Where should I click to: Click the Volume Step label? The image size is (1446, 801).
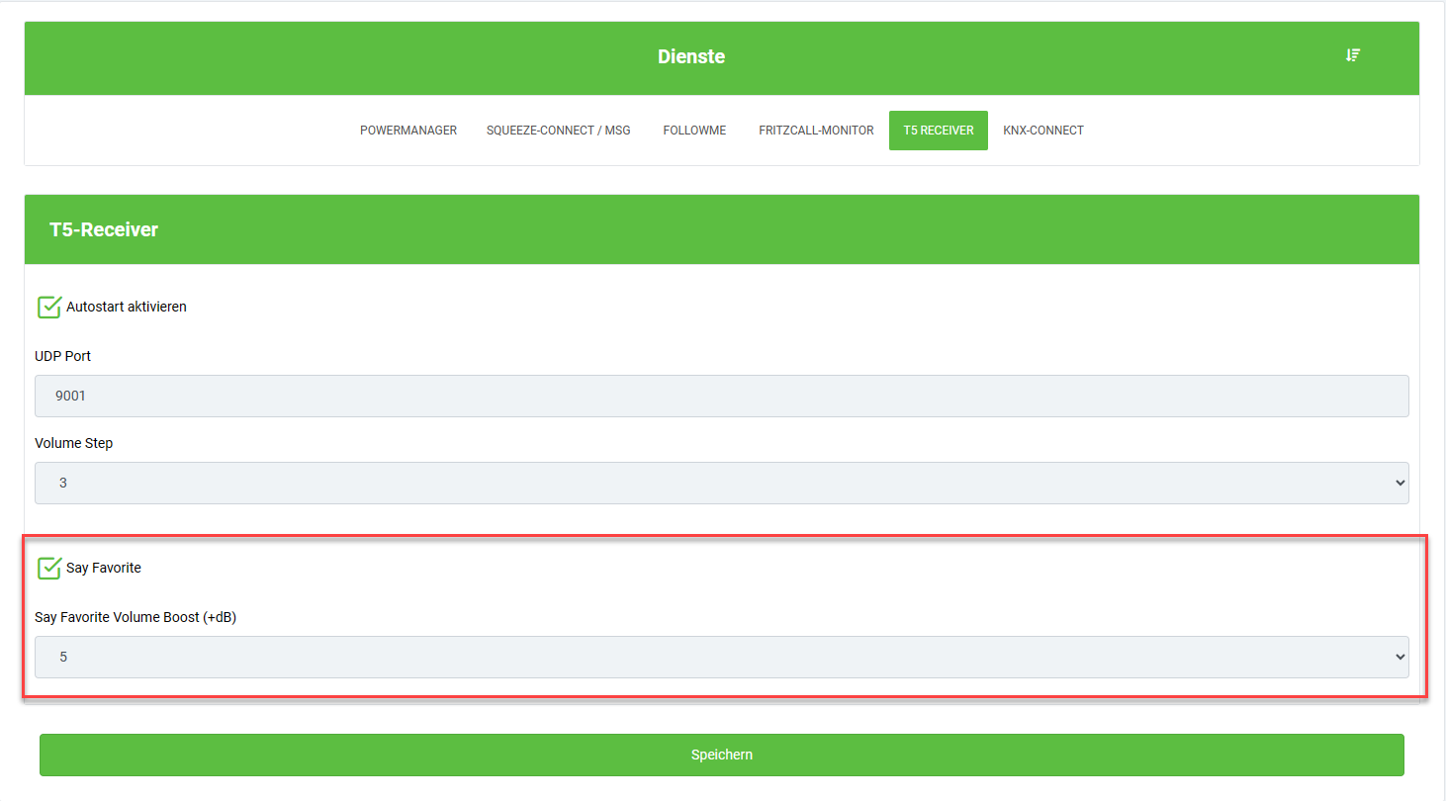point(74,443)
